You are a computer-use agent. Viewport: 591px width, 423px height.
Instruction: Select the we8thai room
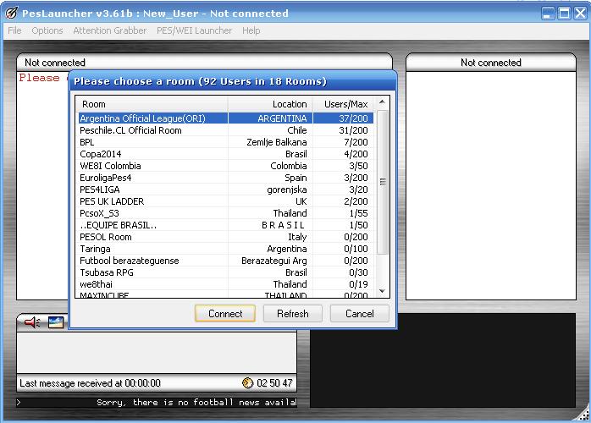[x=226, y=284]
